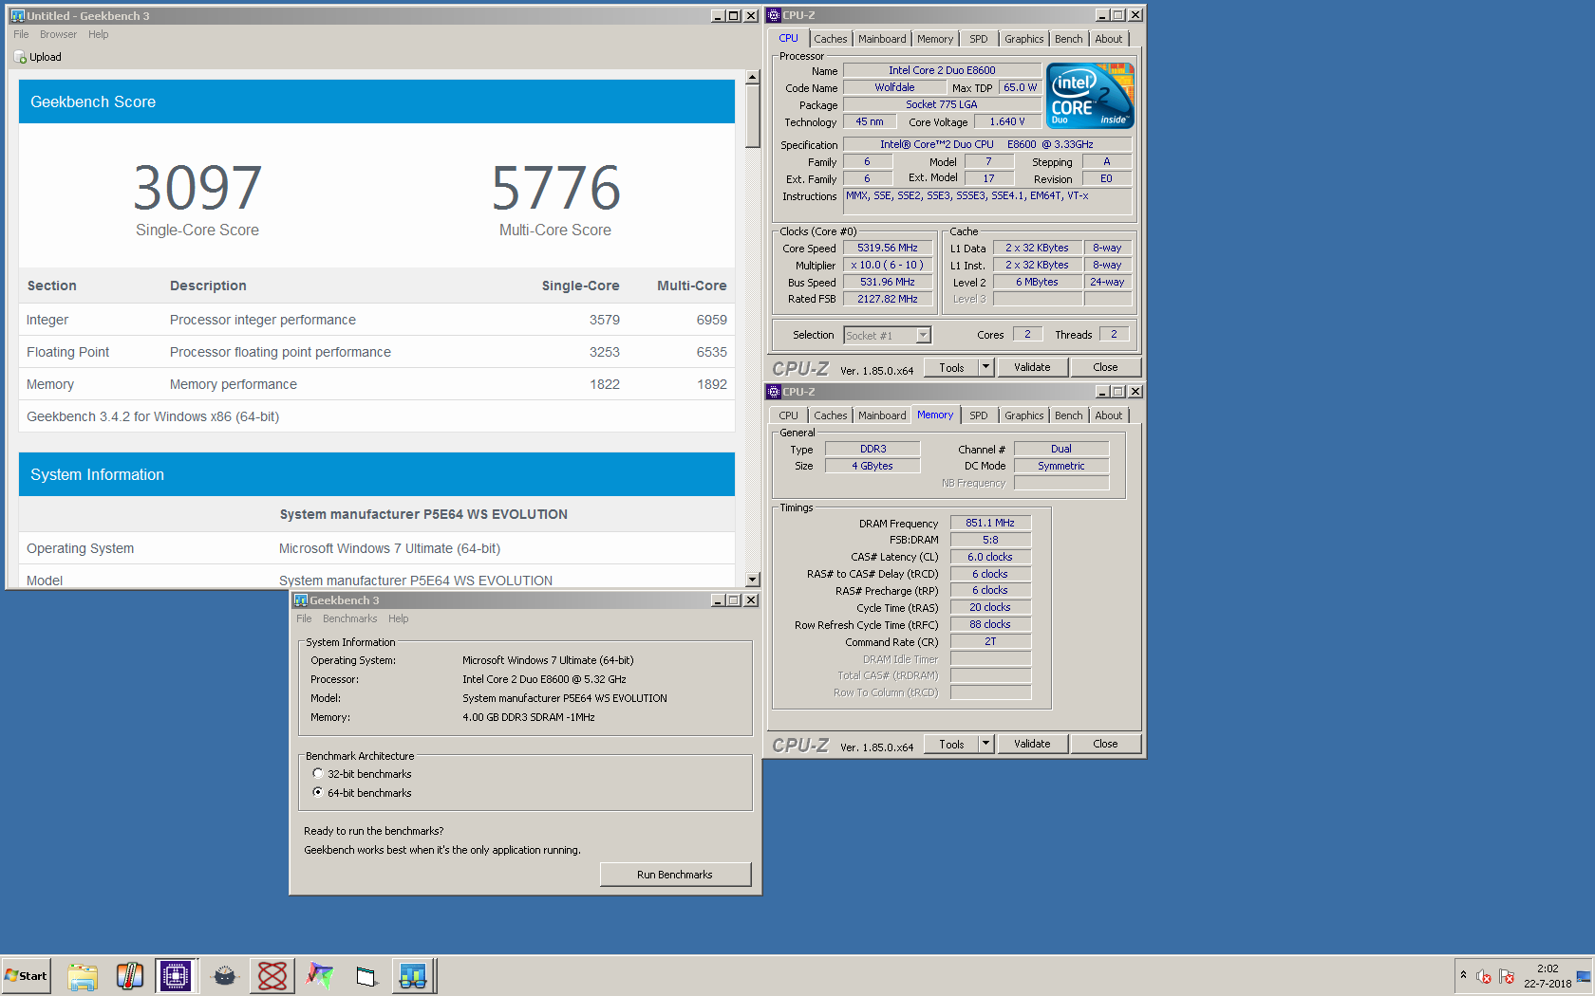Switch to Mainboard tab in upper CPU-Z
This screenshot has width=1595, height=996.
[882, 39]
